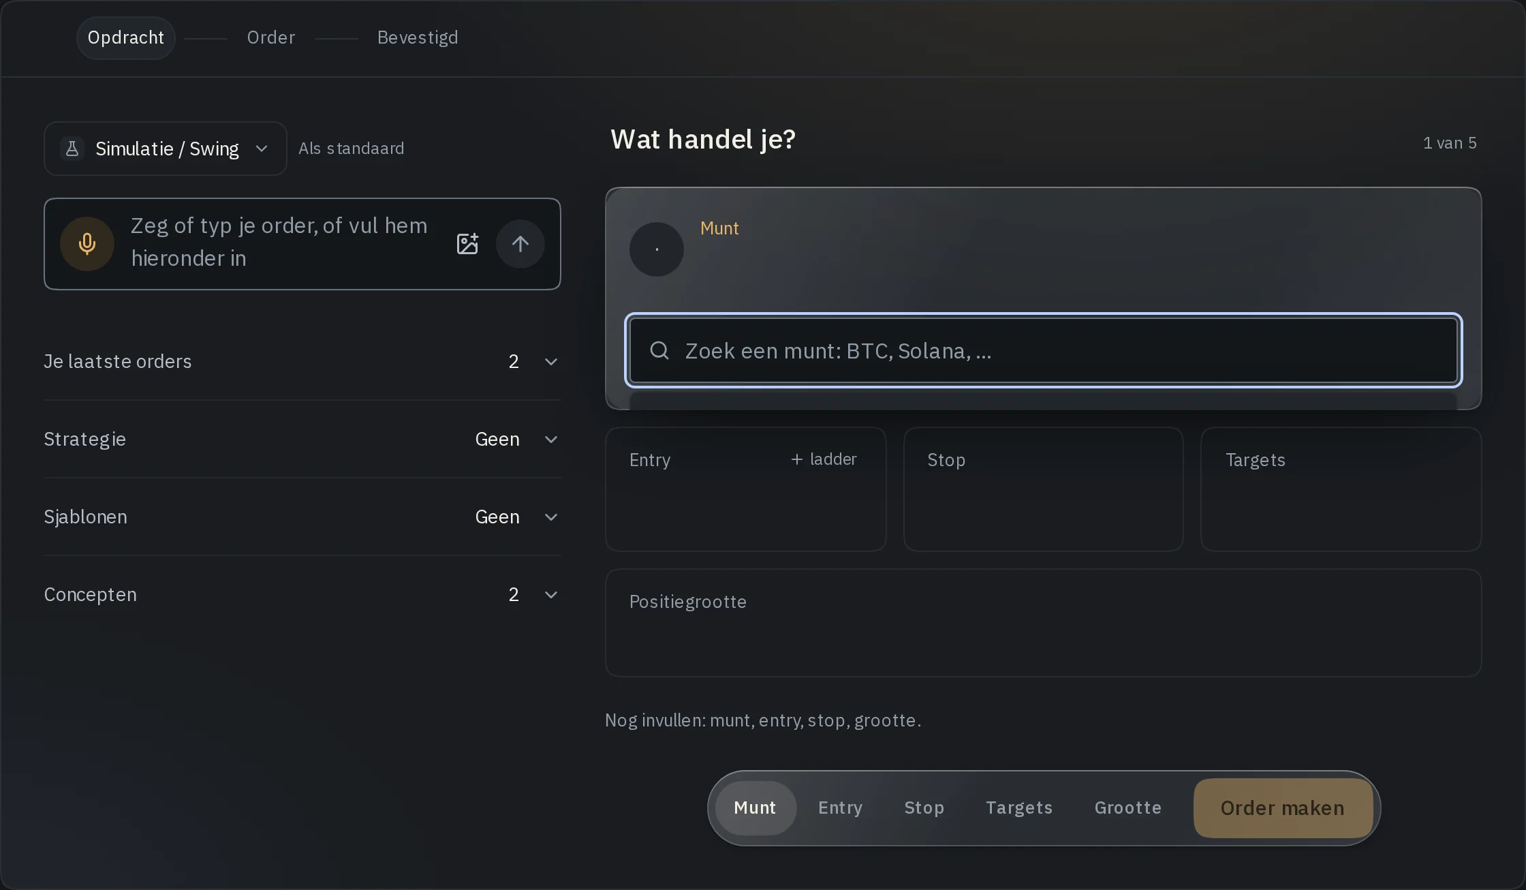Open the Simulatie / Swing dropdown
This screenshot has width=1526, height=890.
tap(166, 149)
